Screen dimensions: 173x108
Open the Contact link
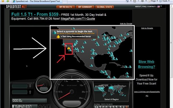pyautogui.click(x=151, y=7)
